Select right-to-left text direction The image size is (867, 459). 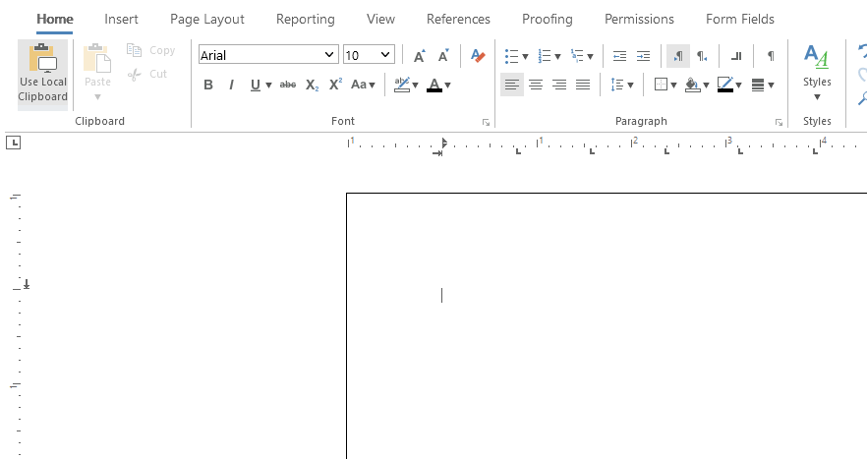(x=702, y=56)
